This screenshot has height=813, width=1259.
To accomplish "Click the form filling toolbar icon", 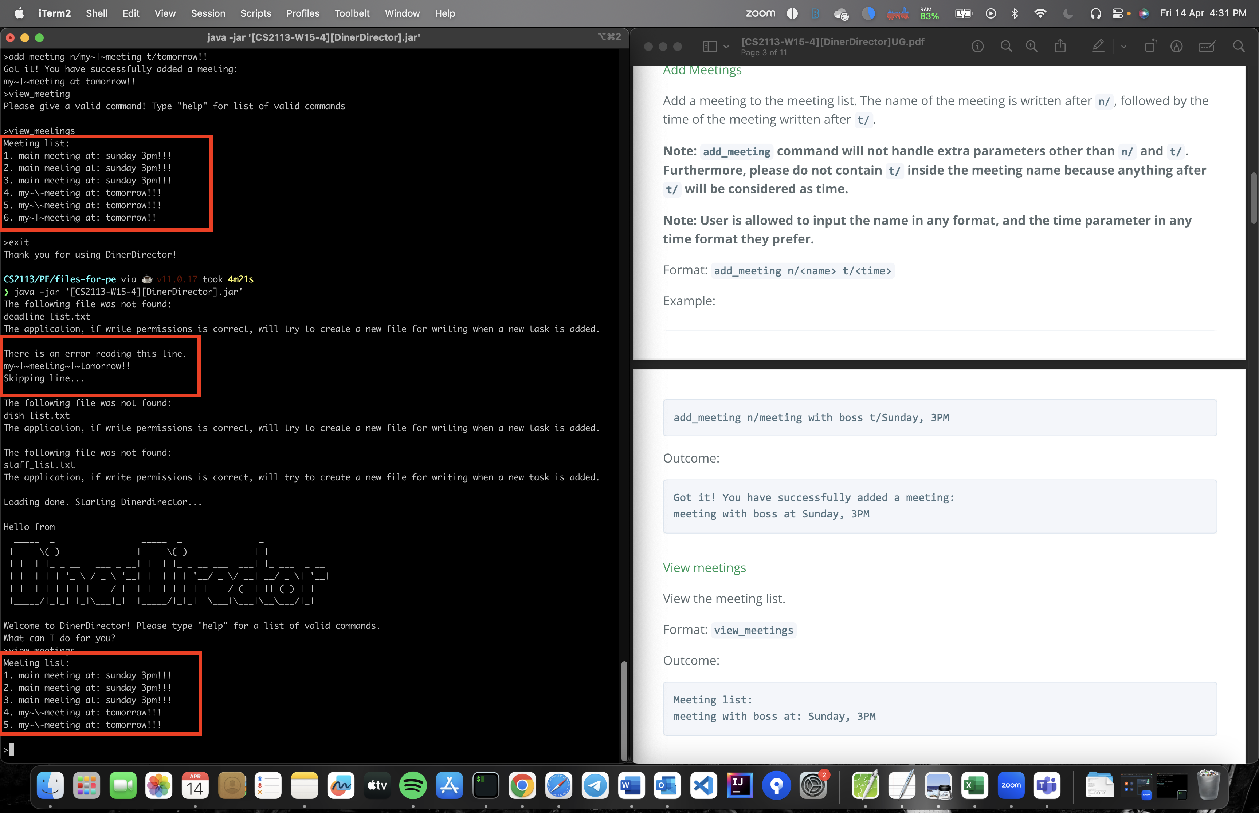I will point(1207,47).
